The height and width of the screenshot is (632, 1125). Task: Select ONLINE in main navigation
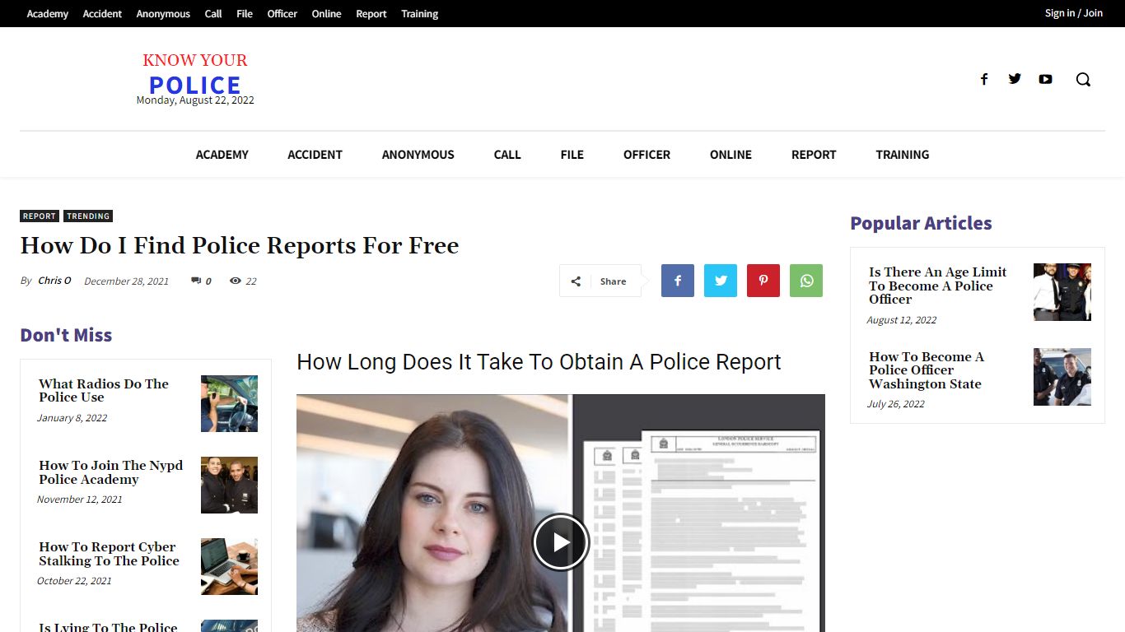point(731,154)
